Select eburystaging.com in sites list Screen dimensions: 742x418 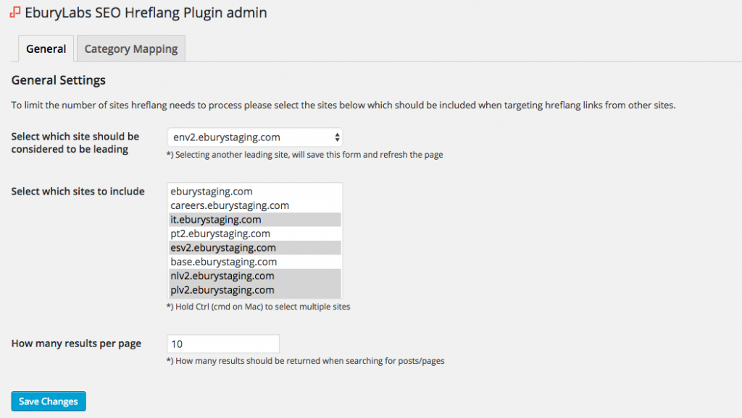254,192
